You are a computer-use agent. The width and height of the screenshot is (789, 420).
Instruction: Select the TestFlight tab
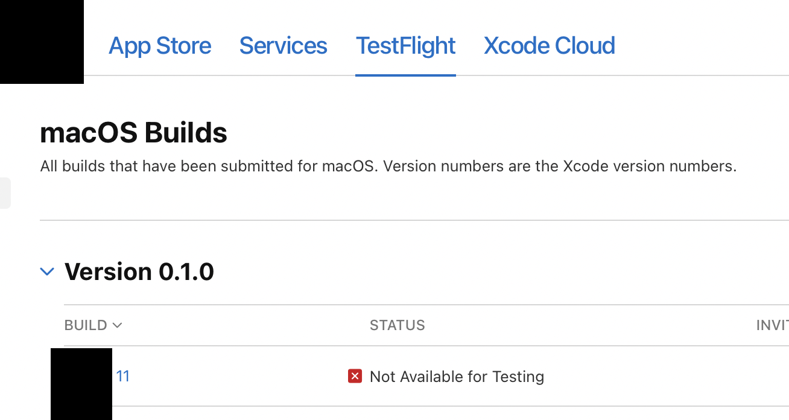(x=405, y=46)
